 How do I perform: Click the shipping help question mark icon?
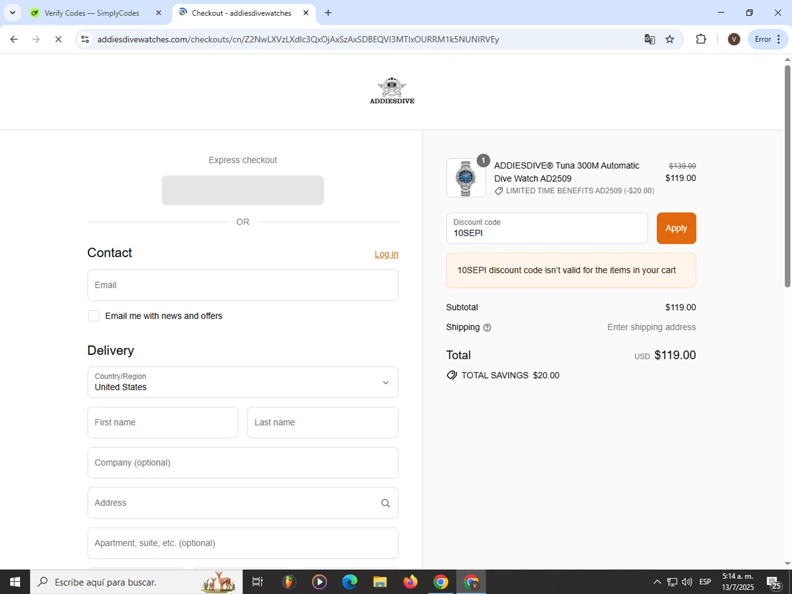[487, 327]
